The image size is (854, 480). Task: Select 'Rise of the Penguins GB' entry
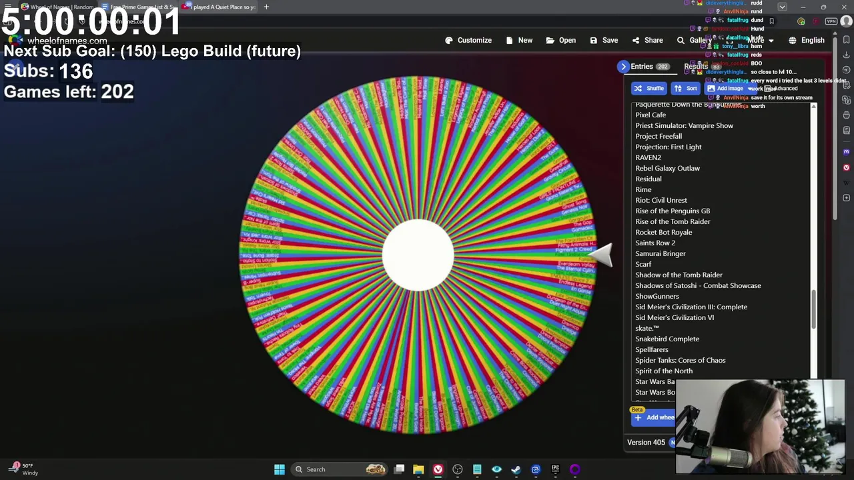(x=672, y=211)
